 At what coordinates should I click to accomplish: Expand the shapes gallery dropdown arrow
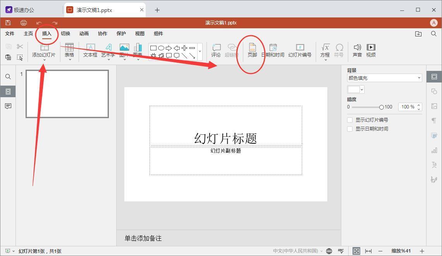point(200,51)
